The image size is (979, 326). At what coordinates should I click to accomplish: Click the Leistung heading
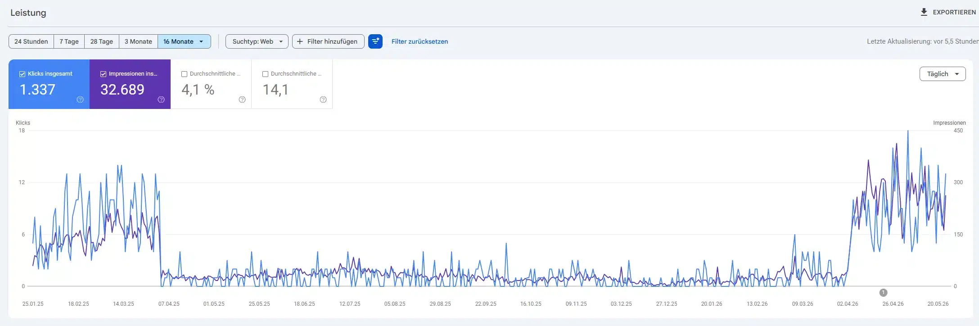tap(28, 13)
